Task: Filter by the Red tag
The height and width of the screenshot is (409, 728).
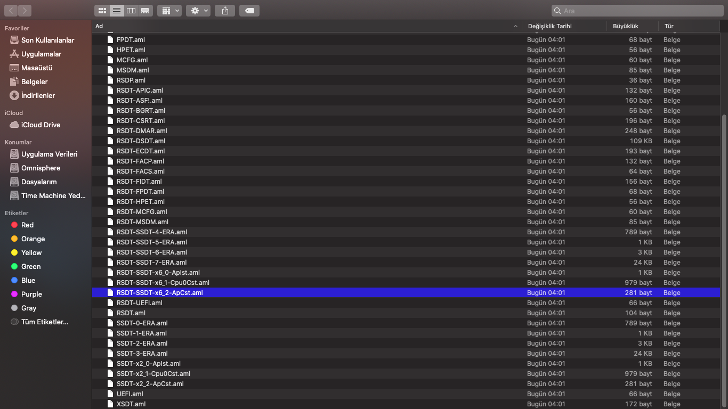Action: [27, 225]
